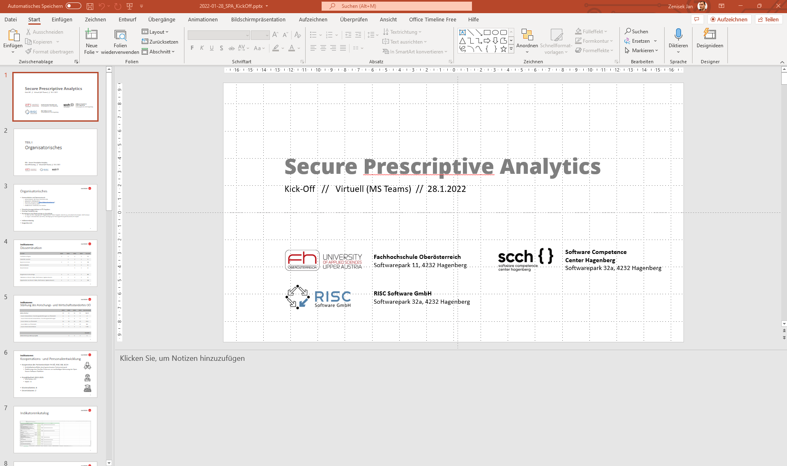
Task: Open the Bildschirmpräsentation tab
Action: (x=258, y=19)
